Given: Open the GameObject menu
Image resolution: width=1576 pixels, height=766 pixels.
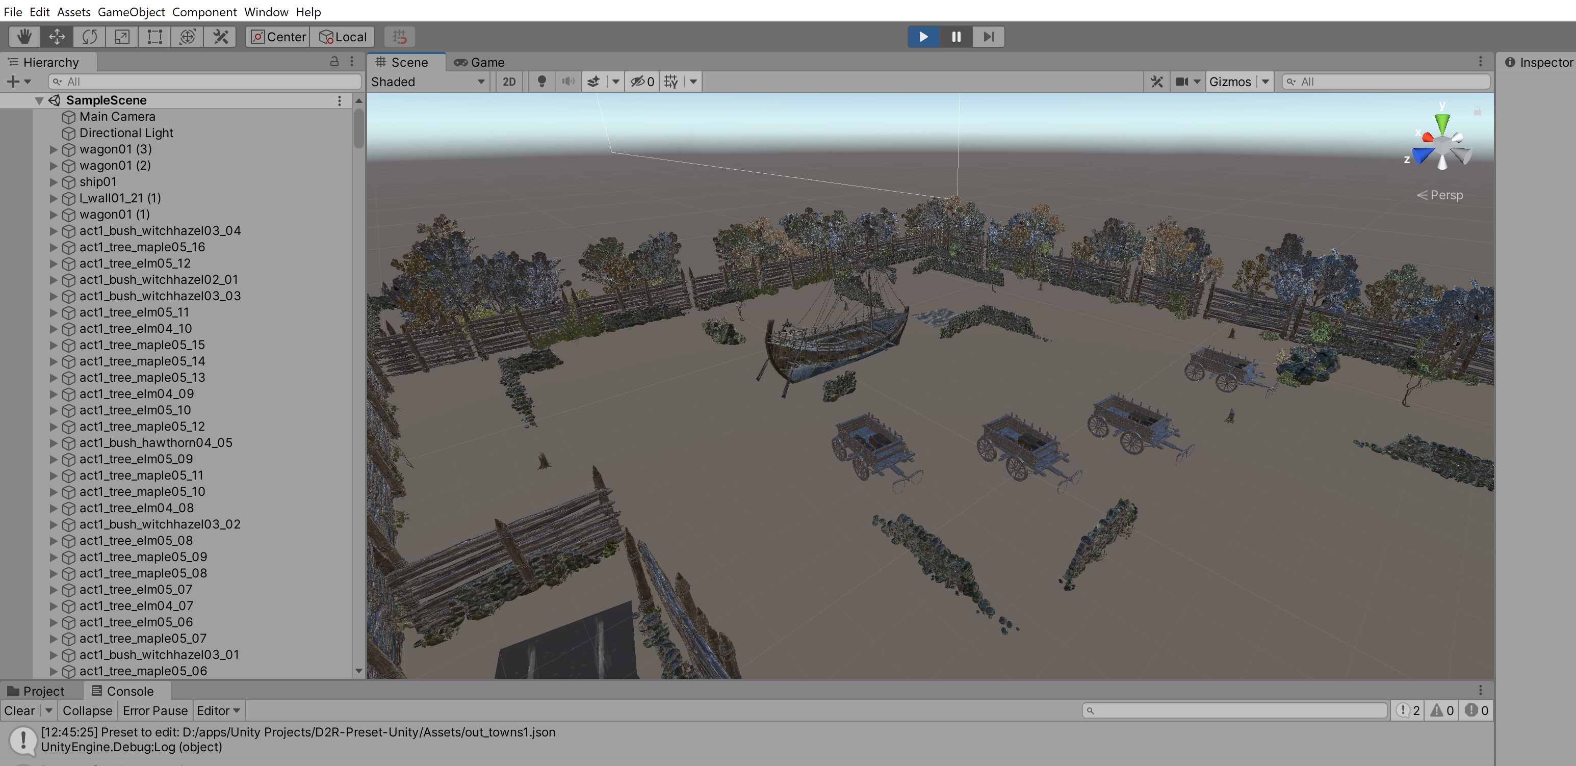Looking at the screenshot, I should [131, 12].
